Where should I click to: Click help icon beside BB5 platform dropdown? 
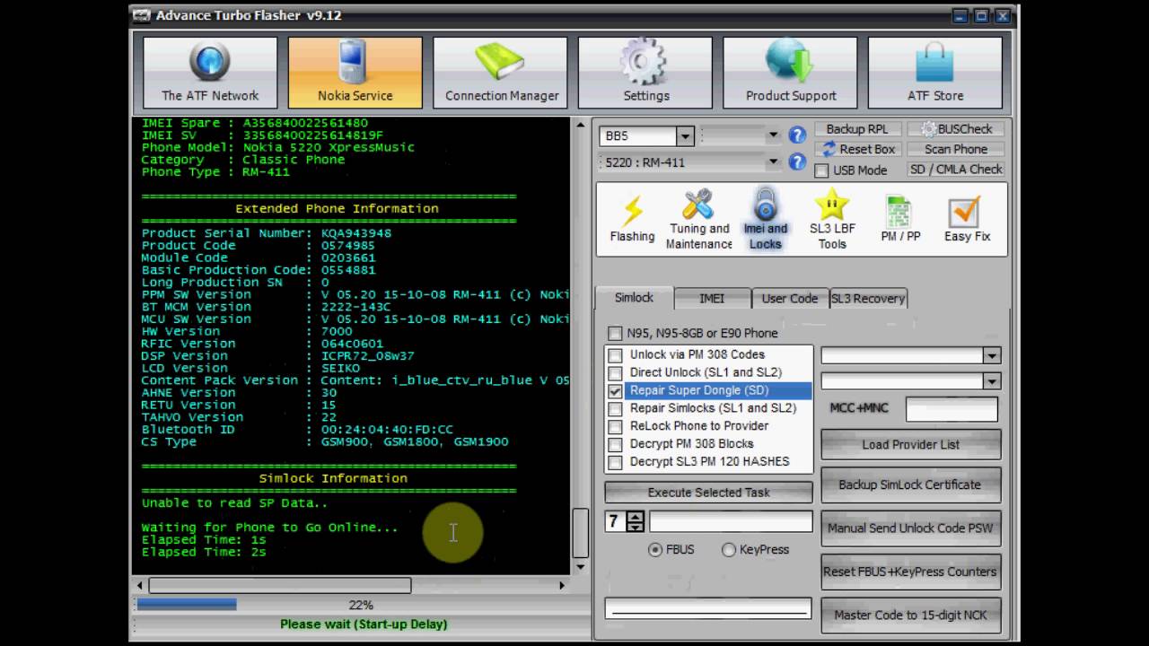pyautogui.click(x=796, y=135)
